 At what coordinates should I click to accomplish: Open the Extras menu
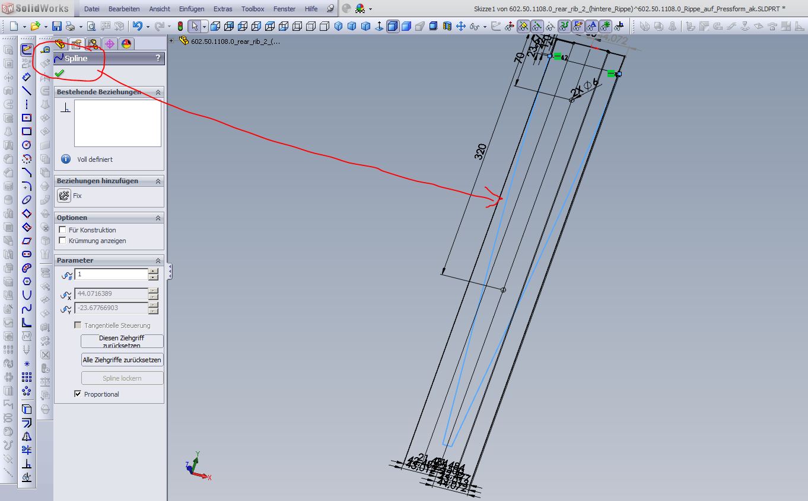point(223,9)
